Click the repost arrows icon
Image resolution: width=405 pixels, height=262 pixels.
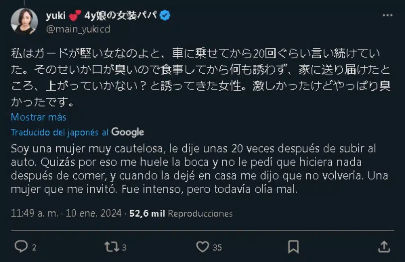click(111, 246)
